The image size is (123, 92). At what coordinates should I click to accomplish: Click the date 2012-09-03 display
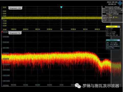coord(112,2)
